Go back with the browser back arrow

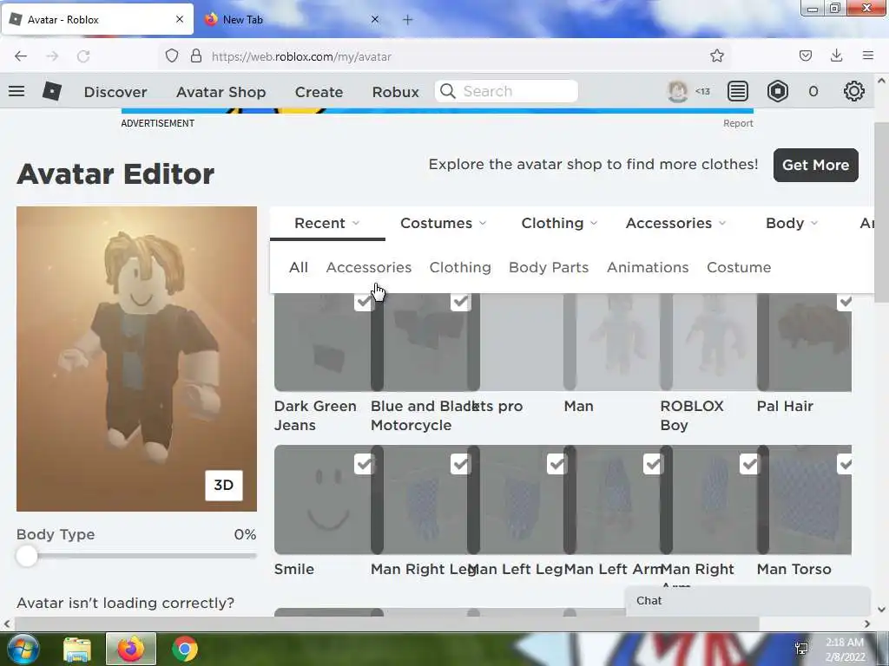pyautogui.click(x=21, y=56)
